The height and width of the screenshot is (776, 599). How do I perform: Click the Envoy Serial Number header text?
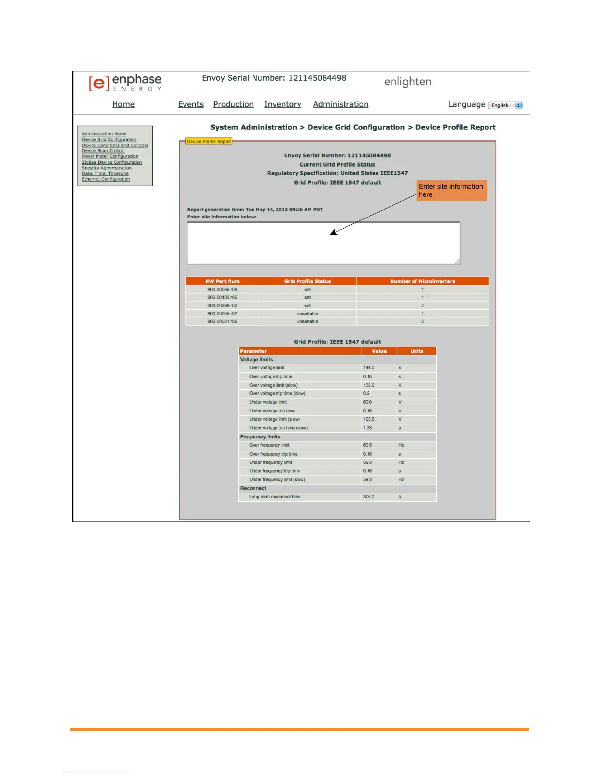click(x=274, y=78)
